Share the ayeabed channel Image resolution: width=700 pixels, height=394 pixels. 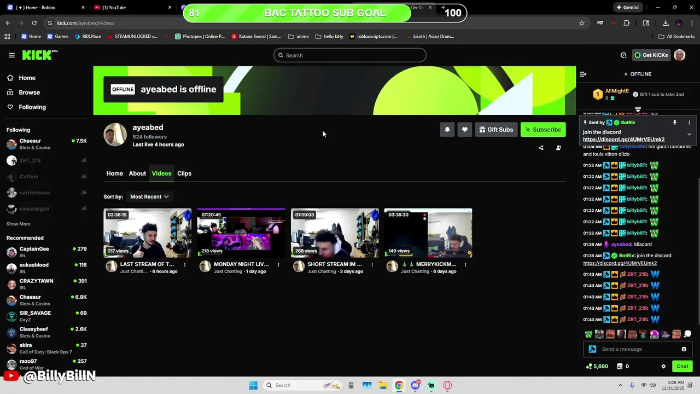pyautogui.click(x=541, y=148)
